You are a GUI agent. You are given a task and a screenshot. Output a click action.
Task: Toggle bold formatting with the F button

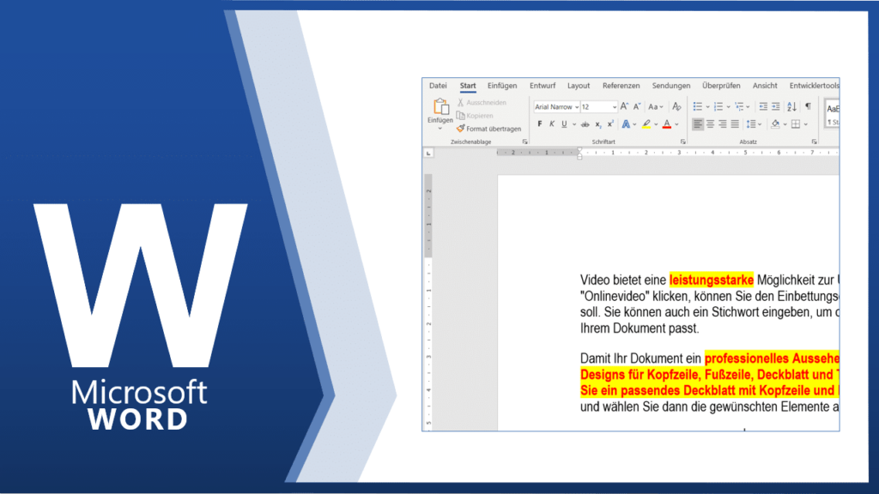click(539, 124)
